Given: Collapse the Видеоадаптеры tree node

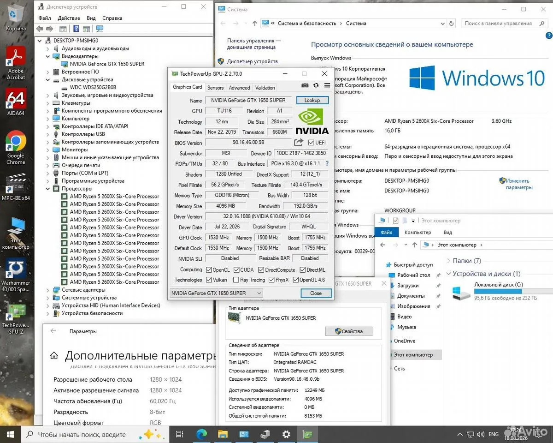Looking at the screenshot, I should point(47,56).
